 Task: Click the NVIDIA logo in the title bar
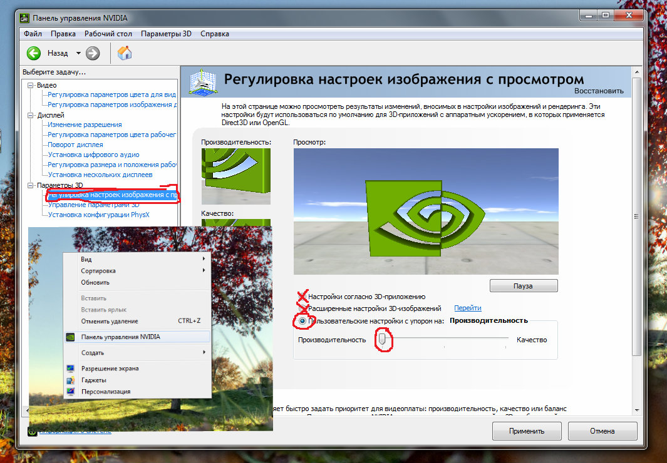(x=24, y=18)
